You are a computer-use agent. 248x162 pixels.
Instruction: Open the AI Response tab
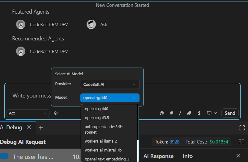click(x=159, y=156)
